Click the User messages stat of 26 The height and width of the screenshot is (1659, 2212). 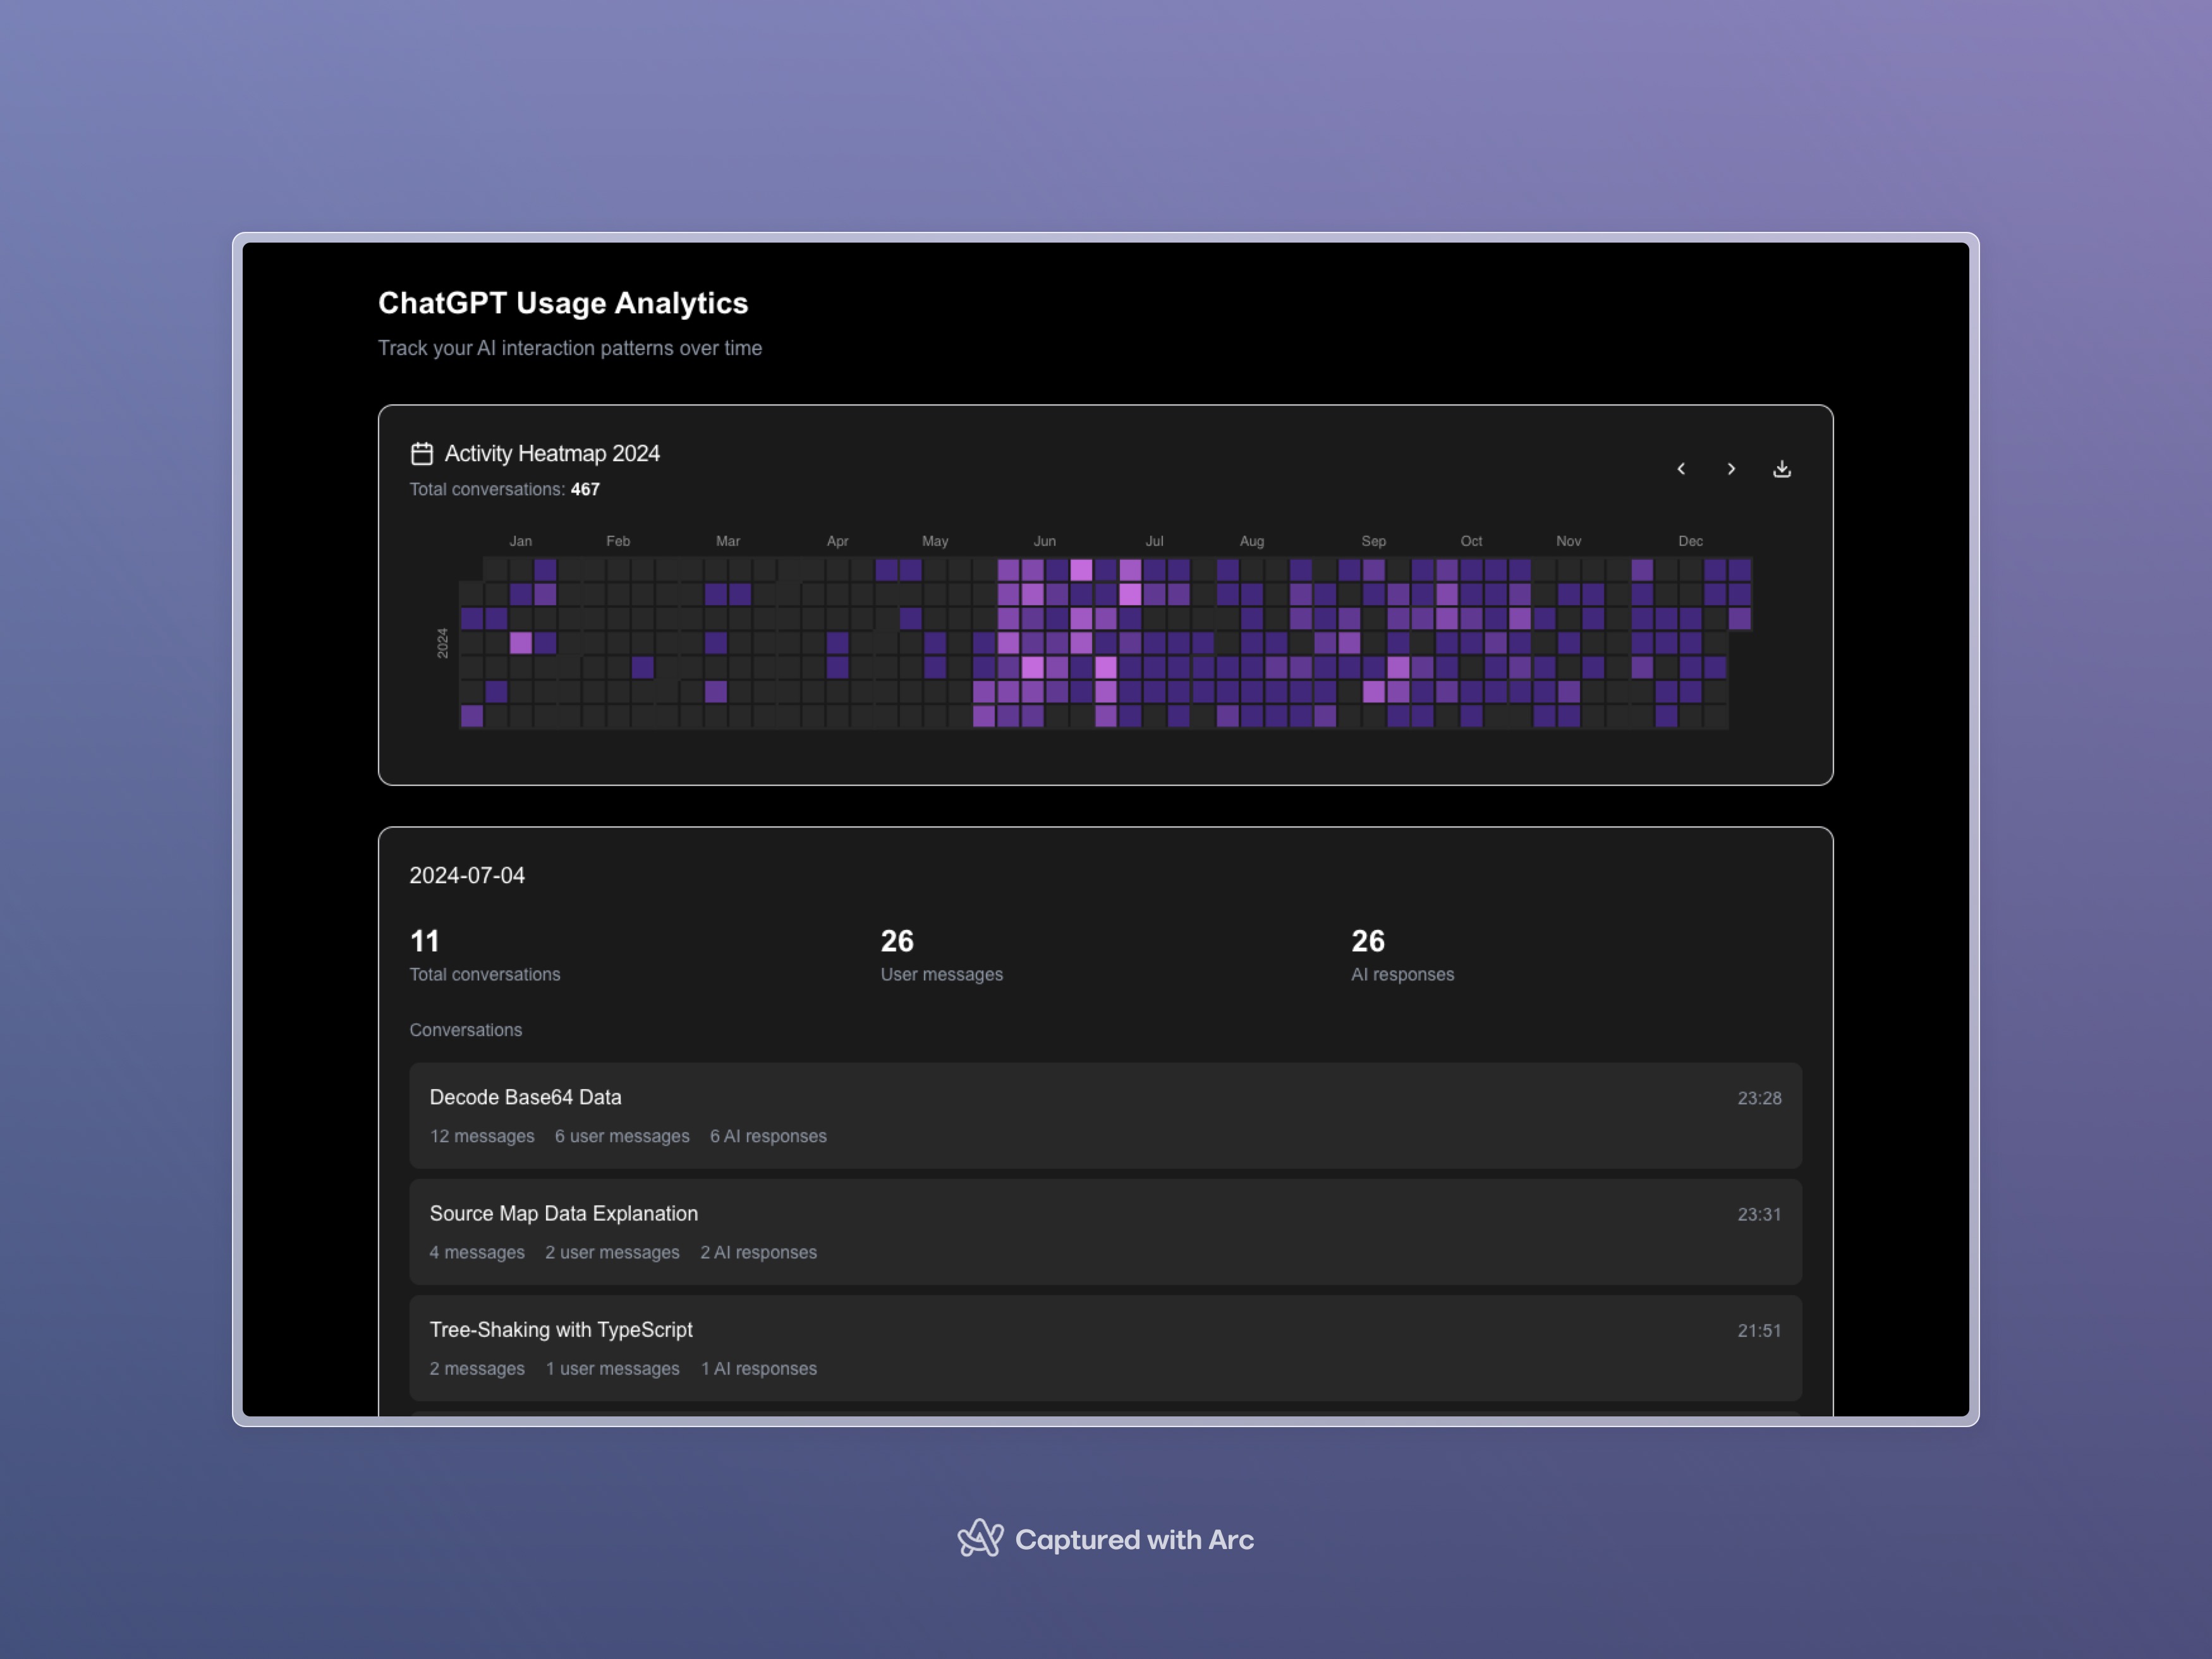pyautogui.click(x=896, y=941)
